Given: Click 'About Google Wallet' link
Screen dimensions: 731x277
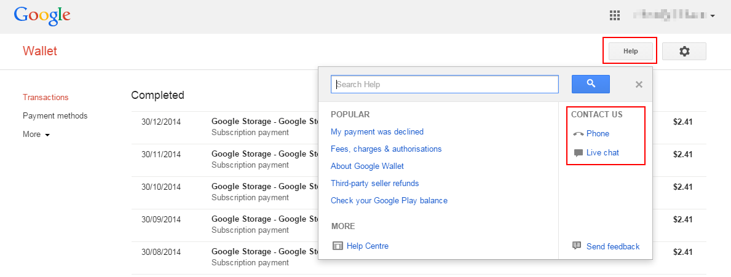Looking at the screenshot, I should click(x=367, y=166).
